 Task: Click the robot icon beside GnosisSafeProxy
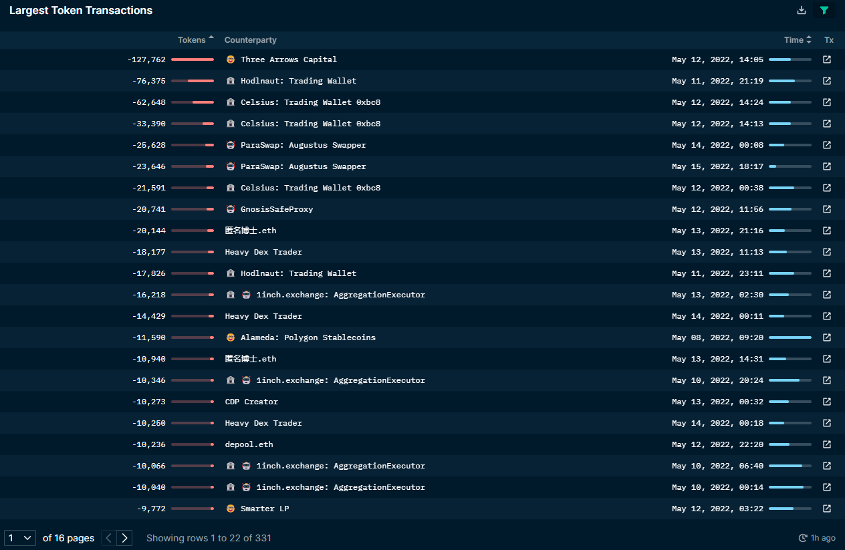(231, 209)
